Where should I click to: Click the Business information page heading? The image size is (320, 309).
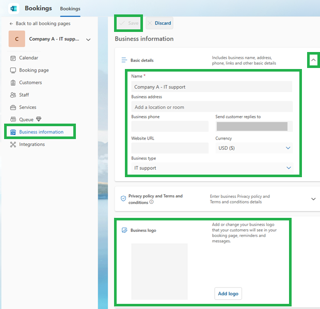click(144, 39)
